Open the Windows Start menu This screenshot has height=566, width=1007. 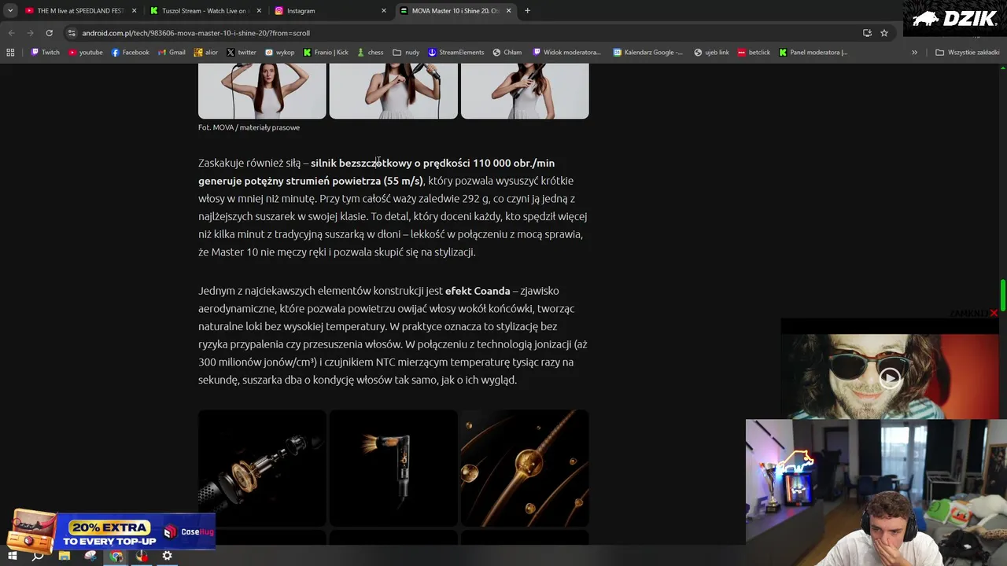tap(13, 556)
